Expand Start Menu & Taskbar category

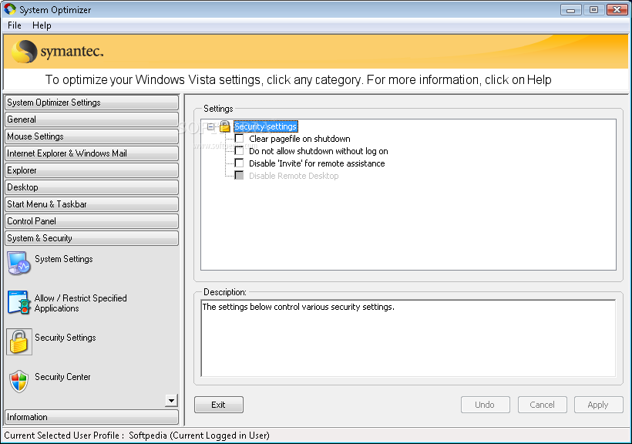tap(92, 204)
